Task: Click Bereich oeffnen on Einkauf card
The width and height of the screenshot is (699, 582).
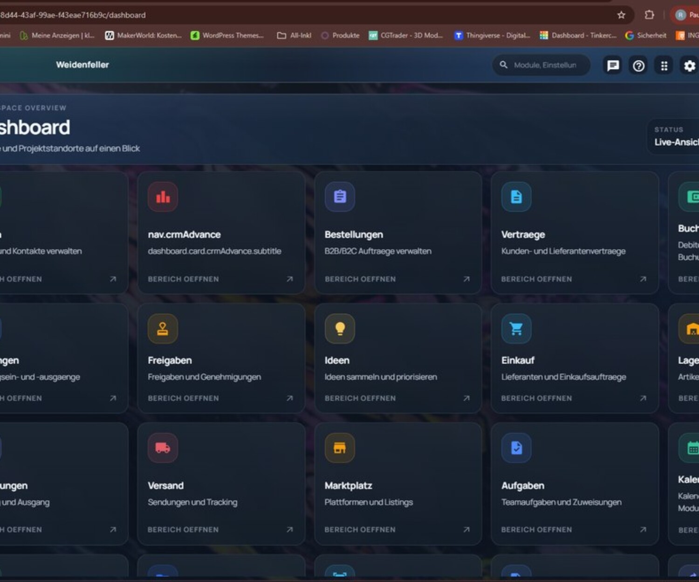Action: [x=536, y=398]
